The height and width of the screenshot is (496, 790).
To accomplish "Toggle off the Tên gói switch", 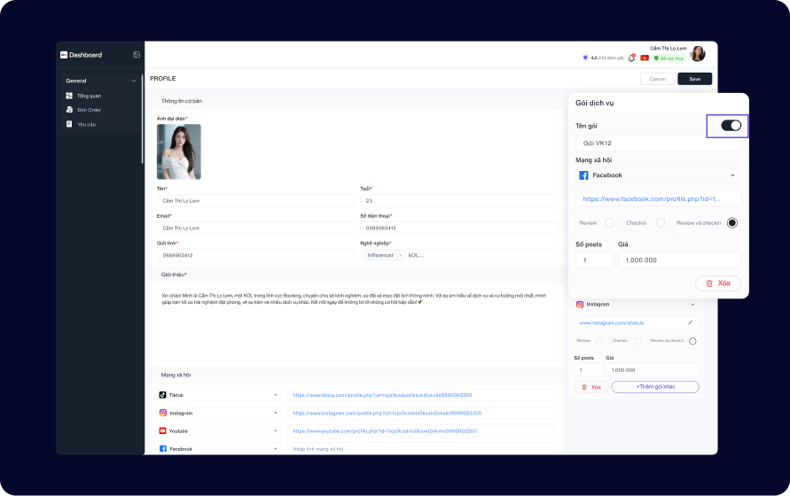I will pyautogui.click(x=731, y=126).
